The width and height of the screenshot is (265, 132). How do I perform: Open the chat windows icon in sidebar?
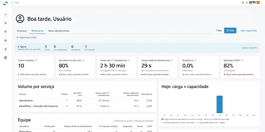click(6, 32)
